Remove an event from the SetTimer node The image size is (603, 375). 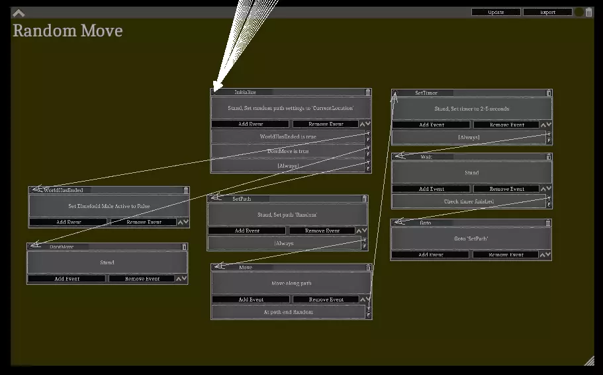click(x=506, y=125)
